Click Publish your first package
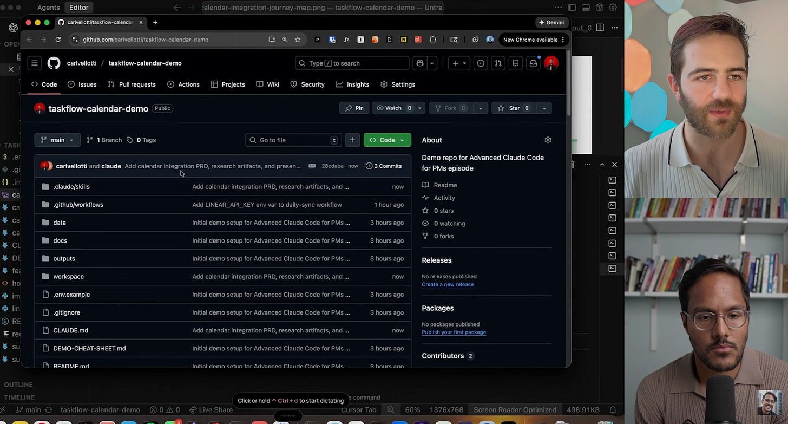The height and width of the screenshot is (424, 788). (x=454, y=332)
